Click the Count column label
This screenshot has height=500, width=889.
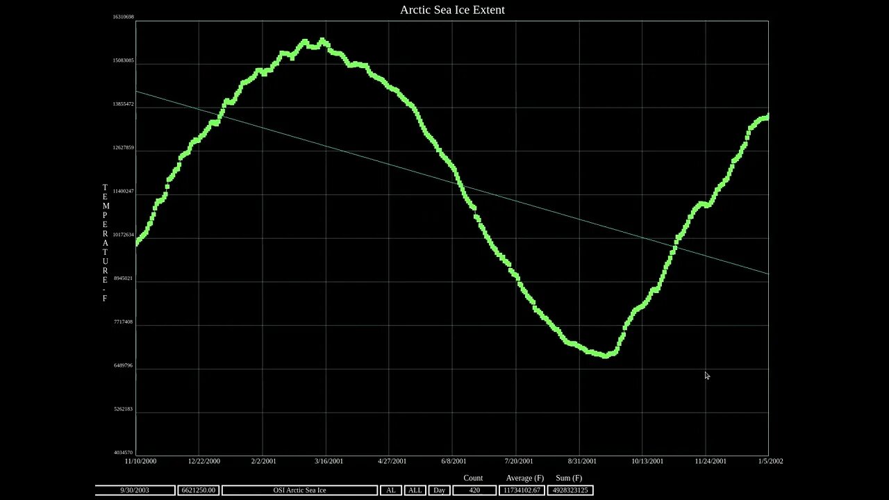click(x=473, y=478)
